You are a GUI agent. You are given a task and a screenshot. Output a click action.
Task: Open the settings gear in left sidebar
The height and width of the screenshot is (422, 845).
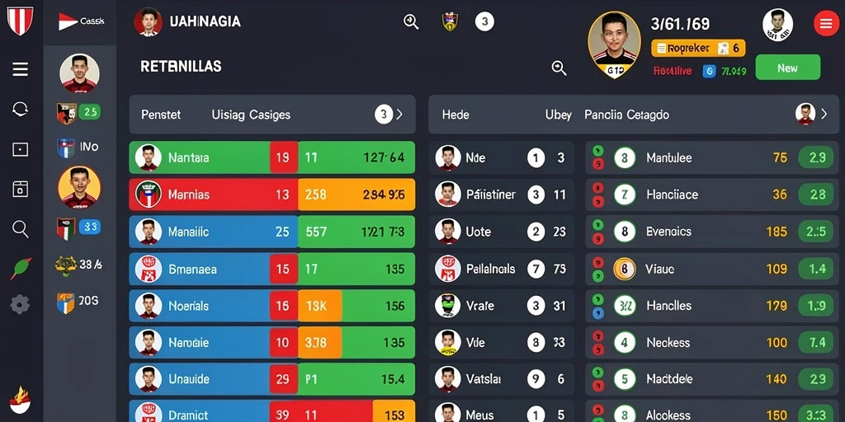(x=20, y=305)
